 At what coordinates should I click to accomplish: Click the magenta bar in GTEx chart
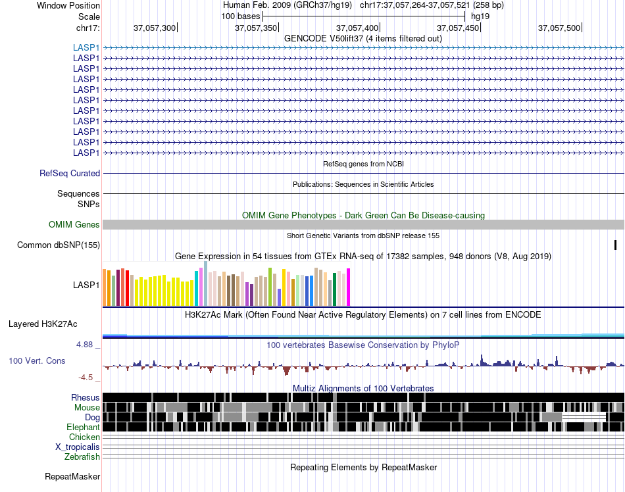[x=348, y=287]
